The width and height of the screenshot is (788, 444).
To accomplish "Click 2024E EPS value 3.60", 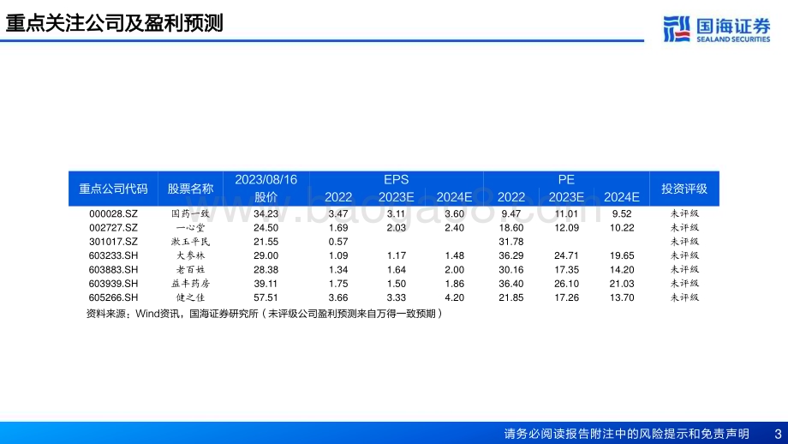I will (x=454, y=213).
